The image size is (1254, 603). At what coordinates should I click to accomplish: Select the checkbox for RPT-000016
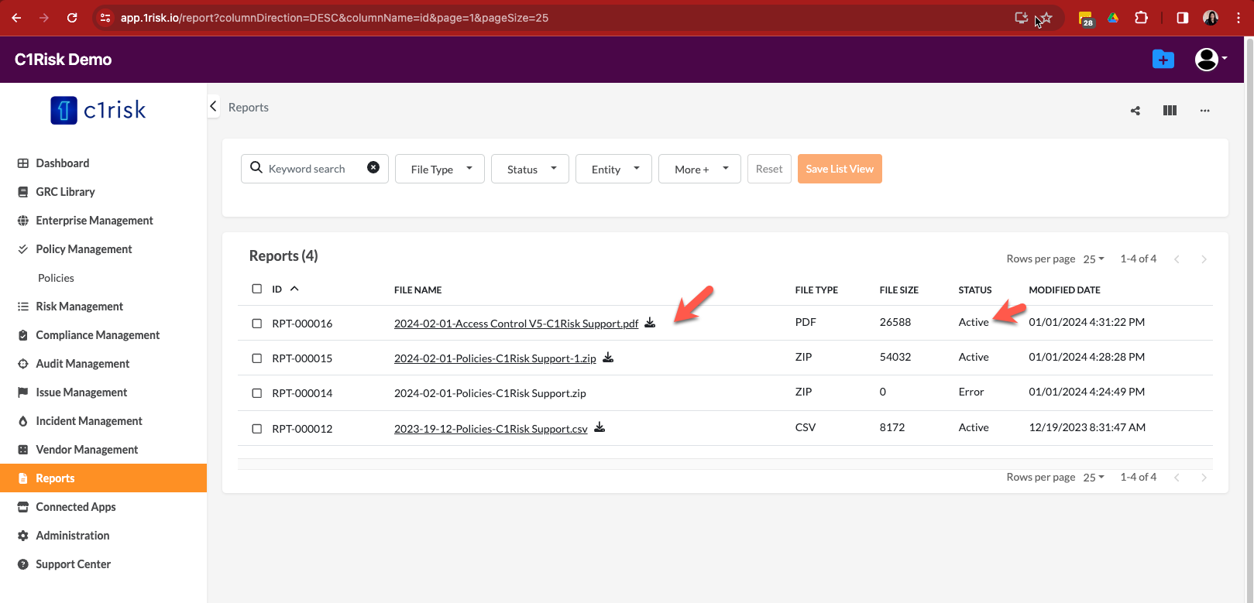[x=257, y=324]
